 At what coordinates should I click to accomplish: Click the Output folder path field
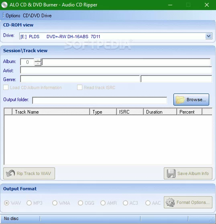click(x=100, y=100)
